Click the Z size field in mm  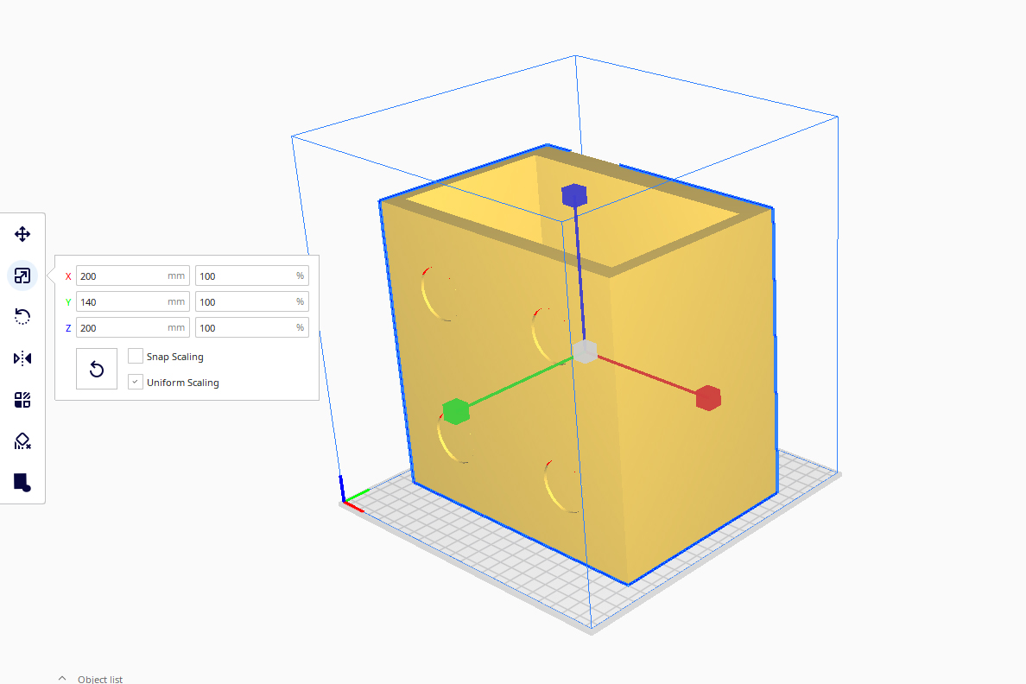(x=133, y=327)
